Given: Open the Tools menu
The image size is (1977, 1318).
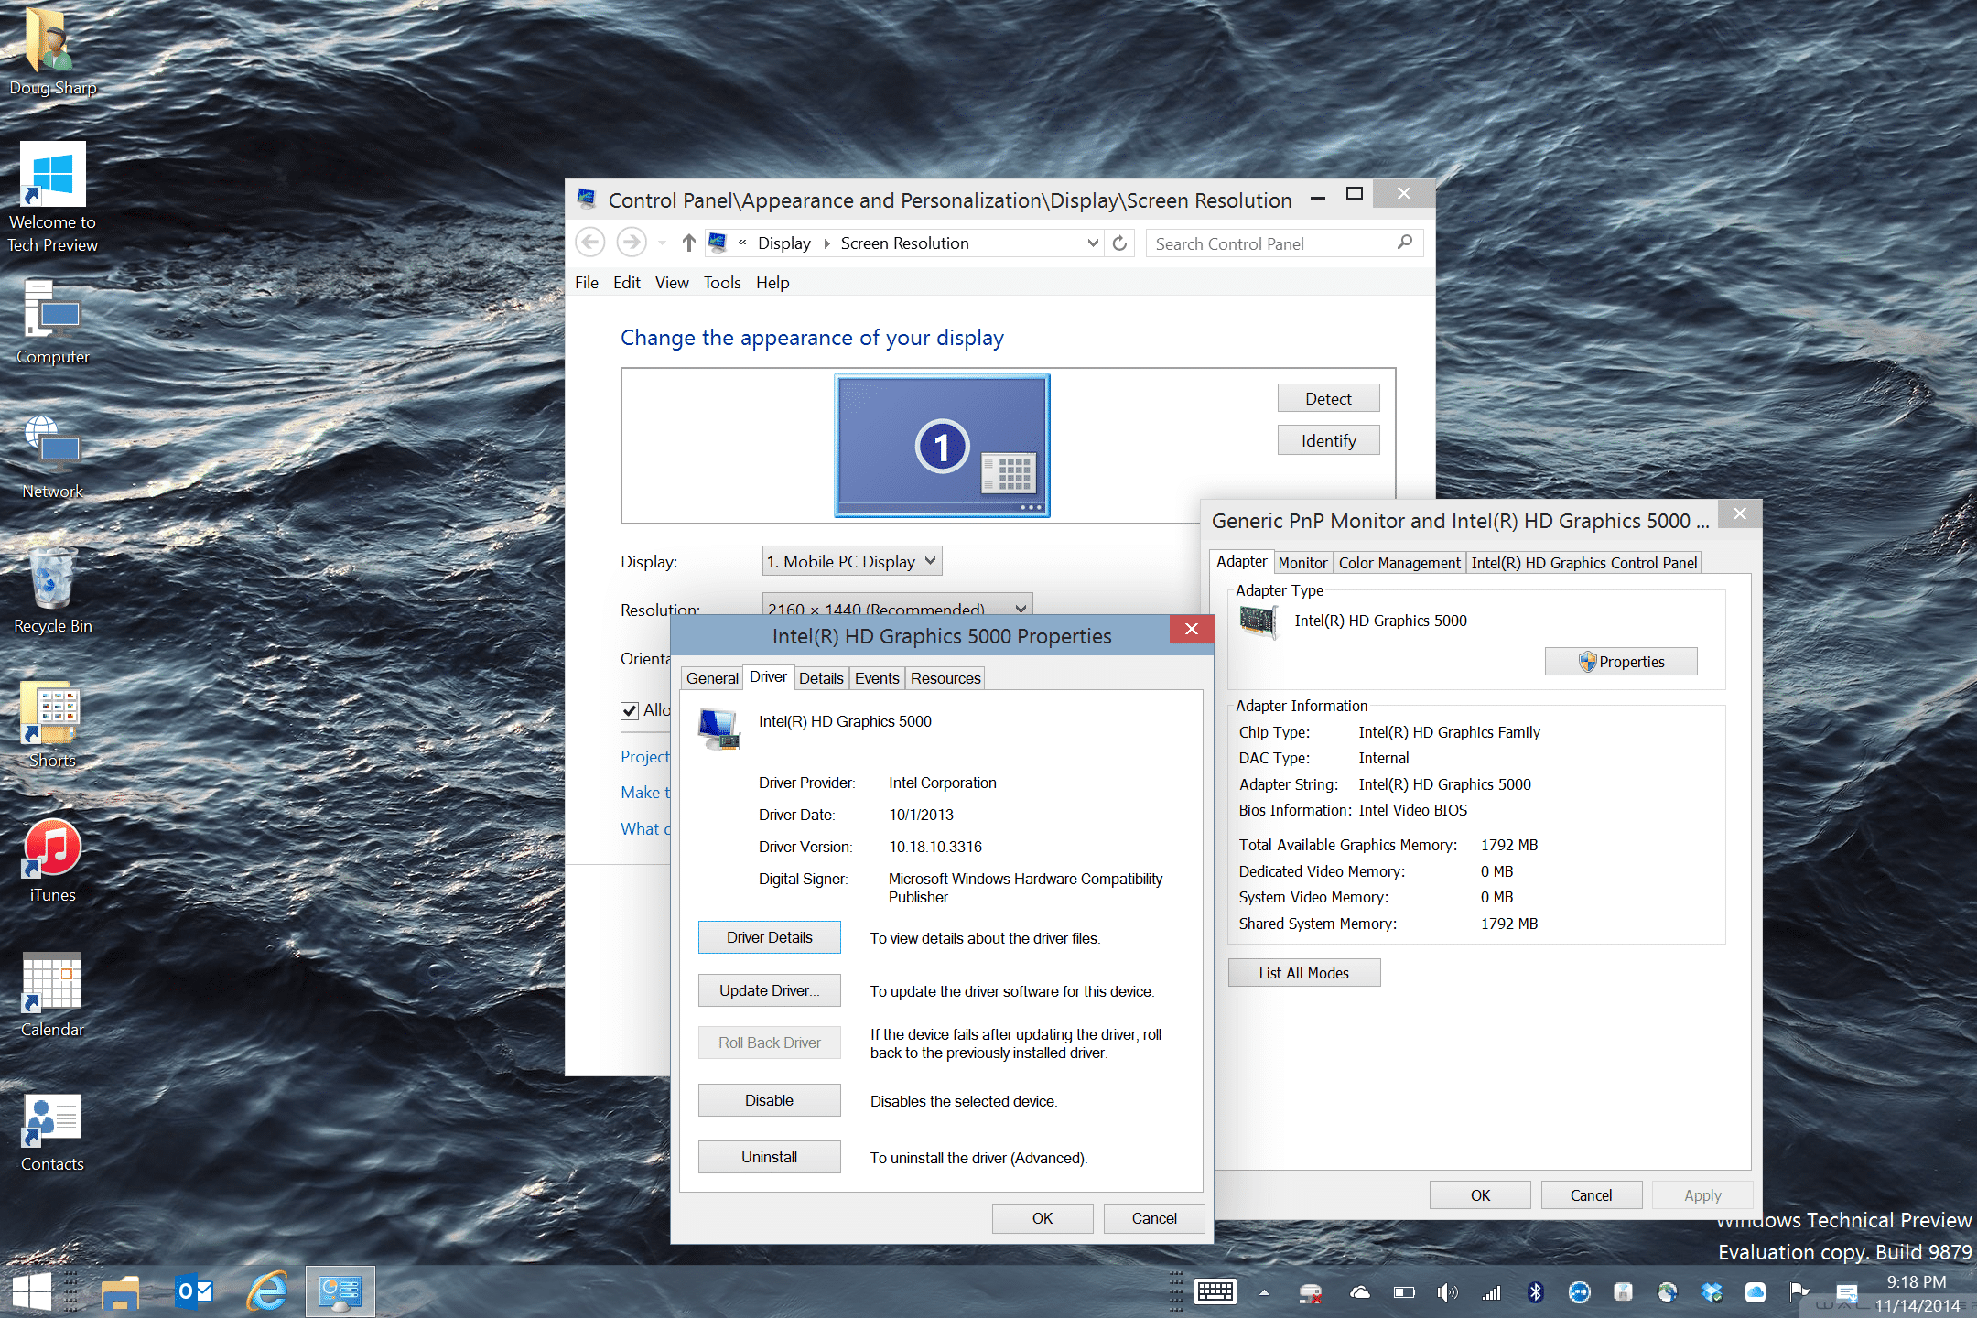Looking at the screenshot, I should click(722, 283).
